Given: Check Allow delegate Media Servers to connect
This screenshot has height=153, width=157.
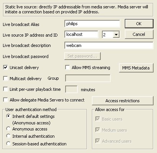Looking at the screenshot, I should (5, 100).
